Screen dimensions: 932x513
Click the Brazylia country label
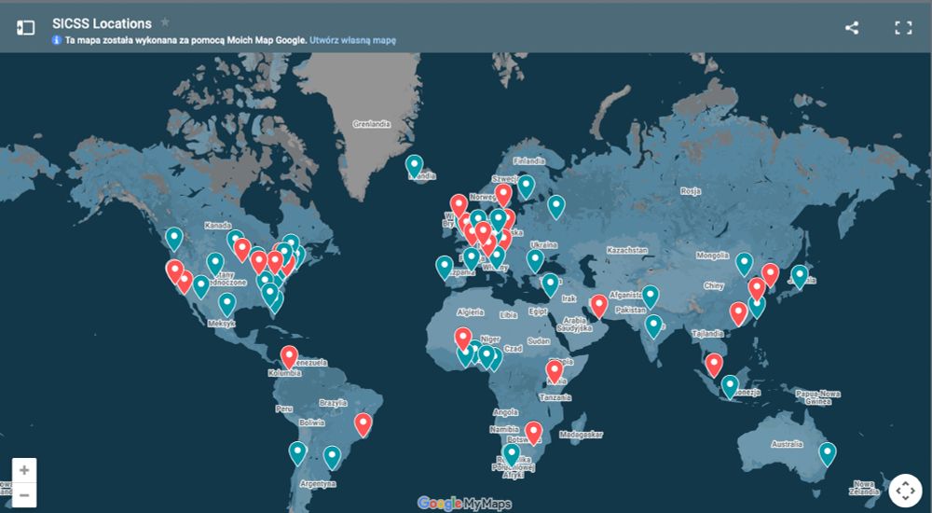(333, 403)
